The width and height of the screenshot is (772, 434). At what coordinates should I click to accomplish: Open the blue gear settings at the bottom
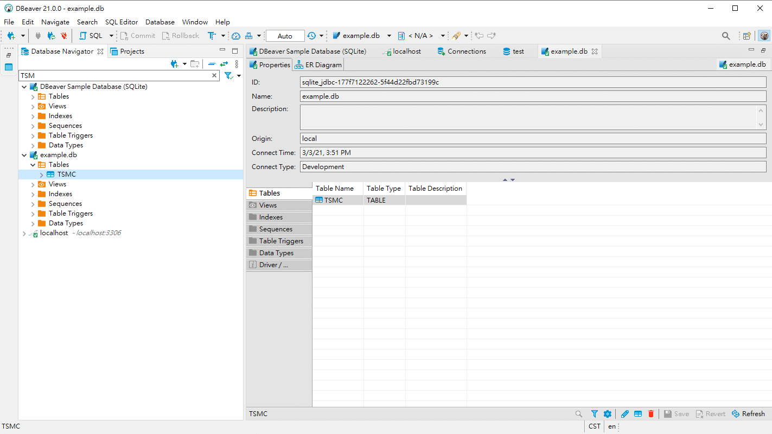tap(608, 414)
